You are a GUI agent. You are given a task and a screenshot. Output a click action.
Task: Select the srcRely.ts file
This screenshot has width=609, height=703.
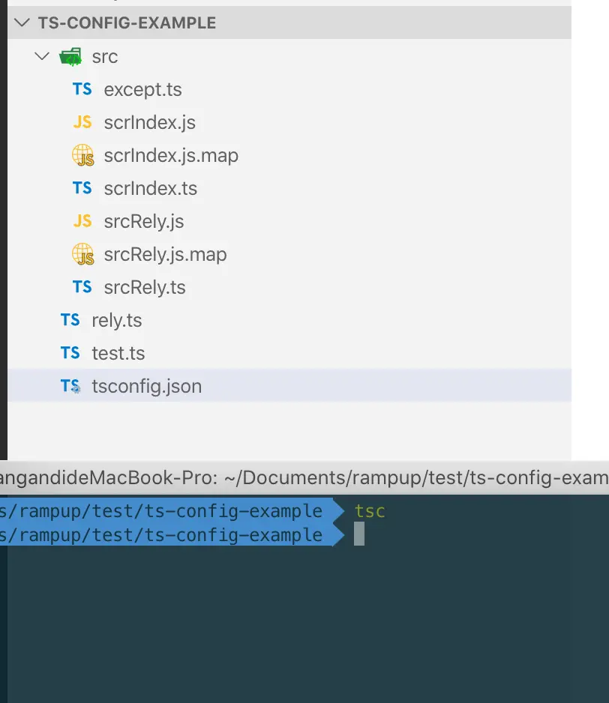[x=145, y=287]
